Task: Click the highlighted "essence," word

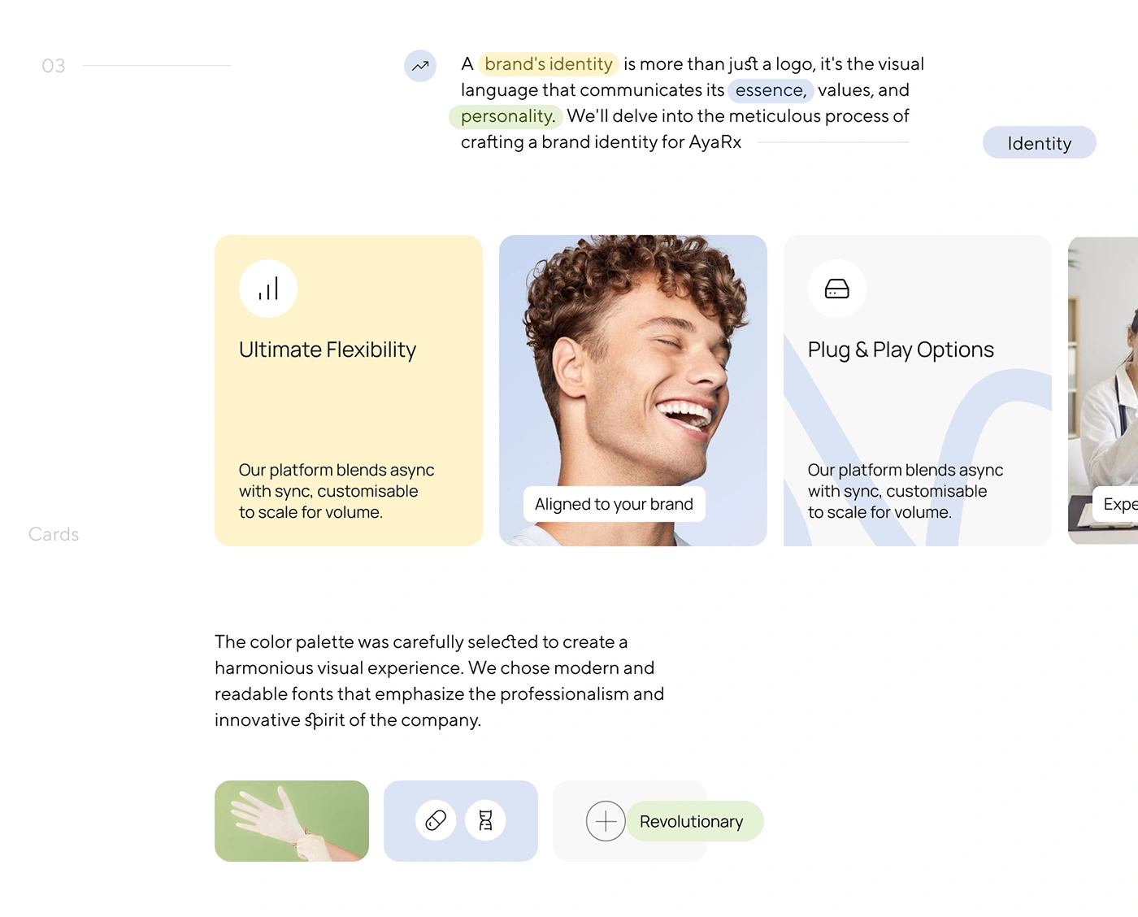Action: pos(771,90)
